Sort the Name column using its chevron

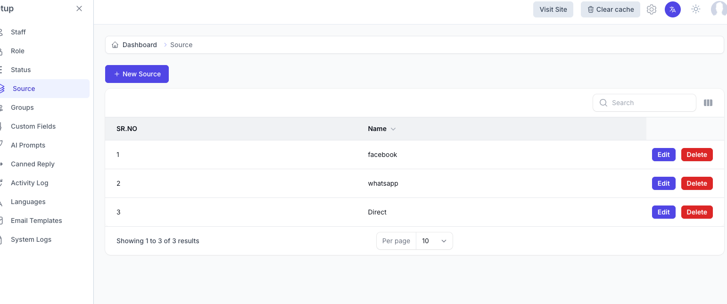(394, 129)
